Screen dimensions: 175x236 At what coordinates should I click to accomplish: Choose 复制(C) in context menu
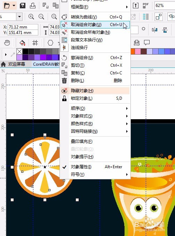[x=95, y=73]
